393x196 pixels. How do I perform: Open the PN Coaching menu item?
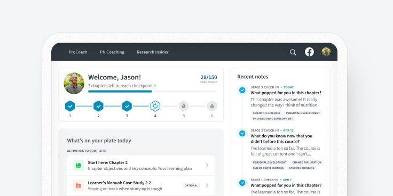point(112,52)
